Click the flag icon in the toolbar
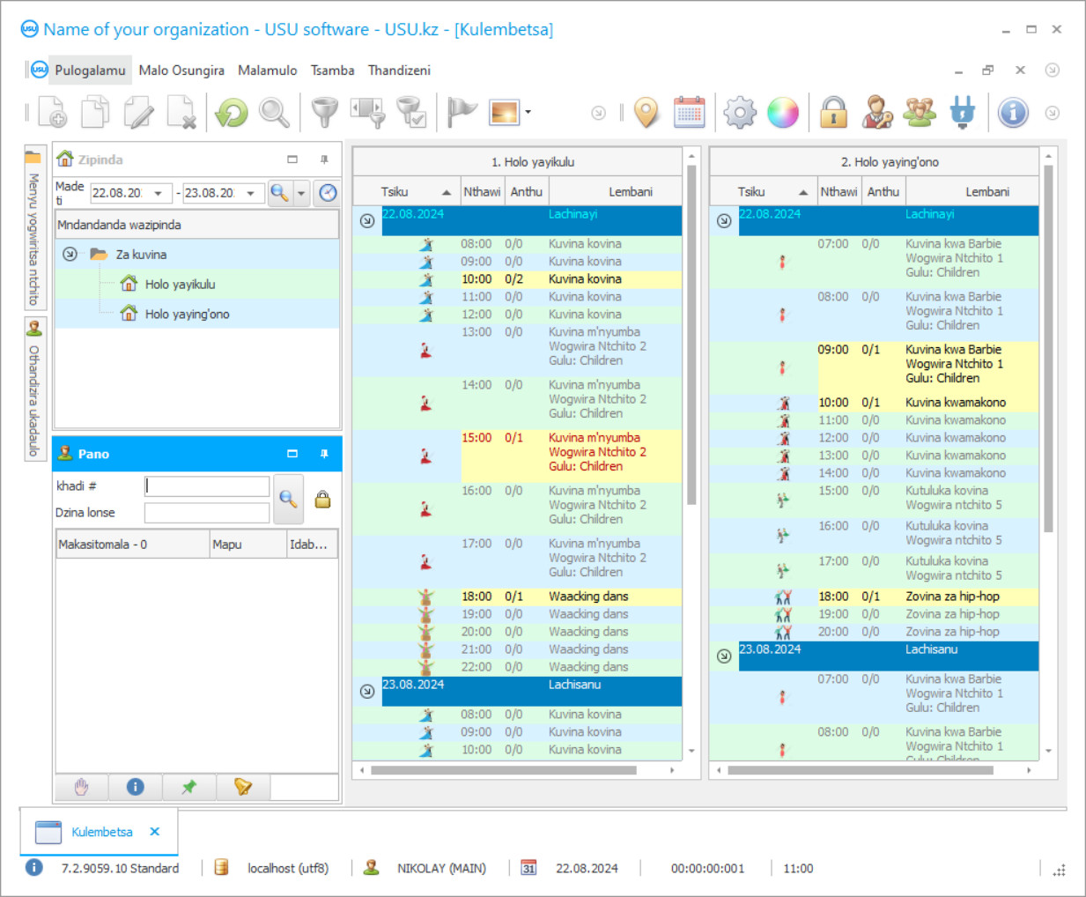This screenshot has height=897, width=1086. point(461,113)
